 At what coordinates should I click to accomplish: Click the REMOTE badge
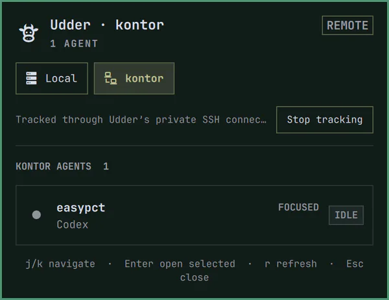[348, 25]
